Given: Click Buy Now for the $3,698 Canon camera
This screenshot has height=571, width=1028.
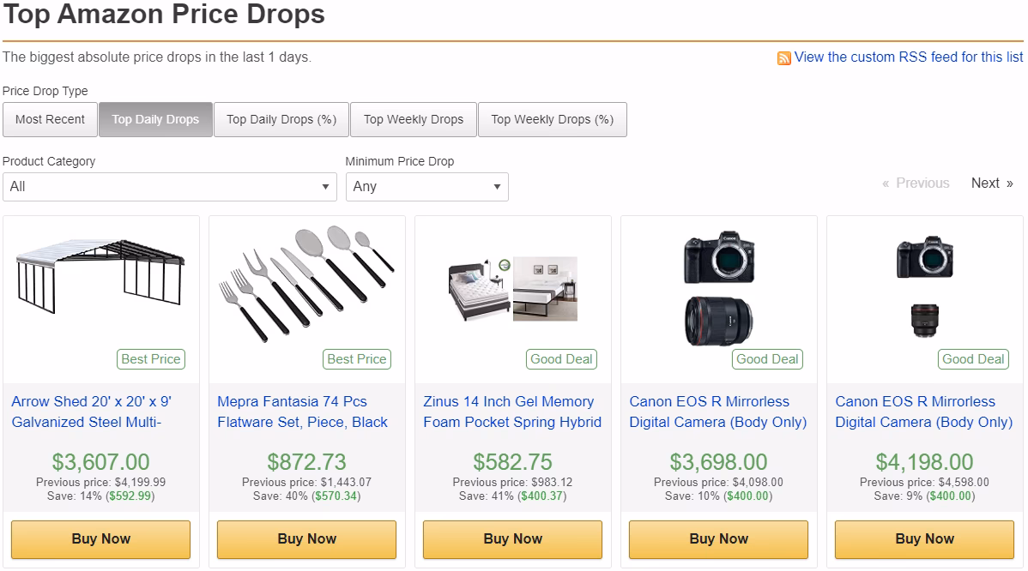Looking at the screenshot, I should tap(718, 539).
